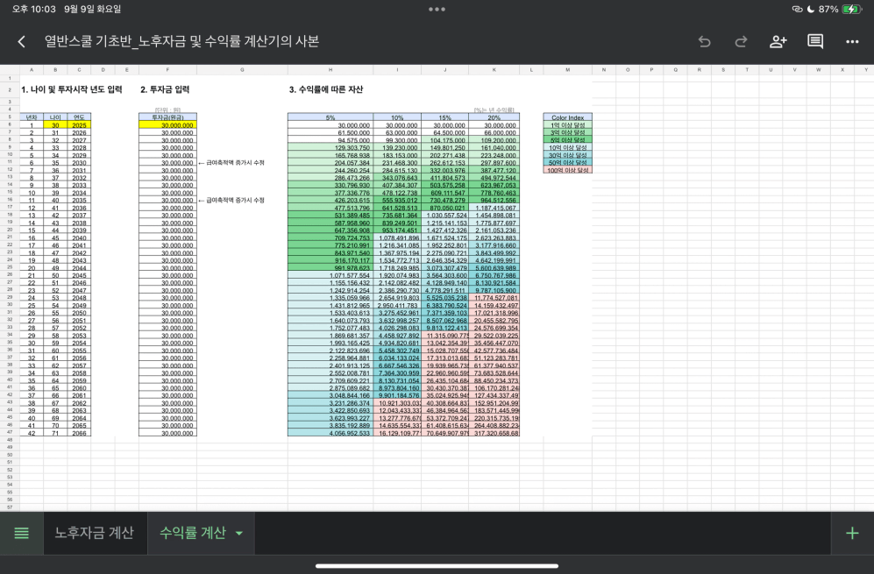The width and height of the screenshot is (874, 574).
Task: Select cell 11.774.527.081
Action: click(x=494, y=298)
